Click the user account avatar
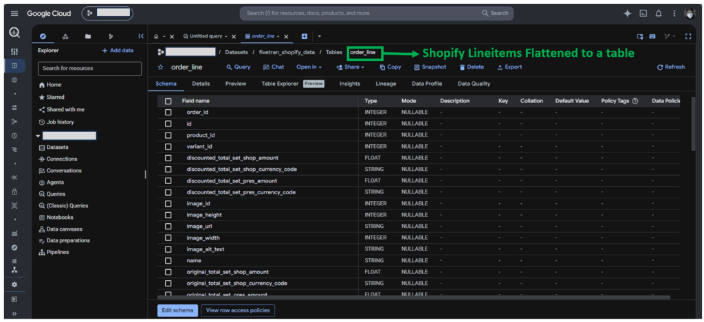Image resolution: width=704 pixels, height=322 pixels. pyautogui.click(x=690, y=14)
